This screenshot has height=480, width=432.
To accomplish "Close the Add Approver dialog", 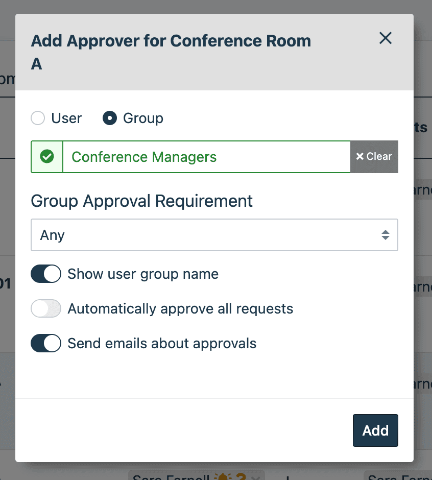I will pyautogui.click(x=386, y=38).
